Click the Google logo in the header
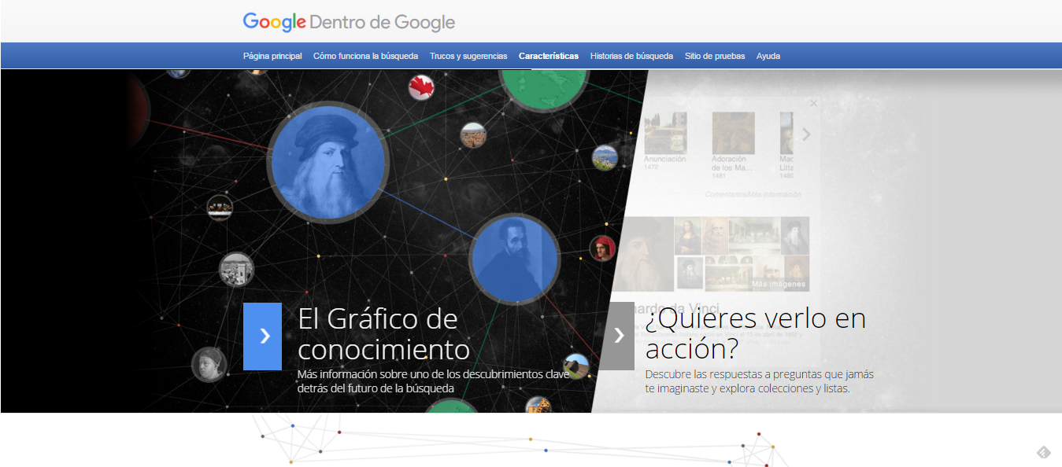The height and width of the screenshot is (467, 1062). (x=274, y=22)
